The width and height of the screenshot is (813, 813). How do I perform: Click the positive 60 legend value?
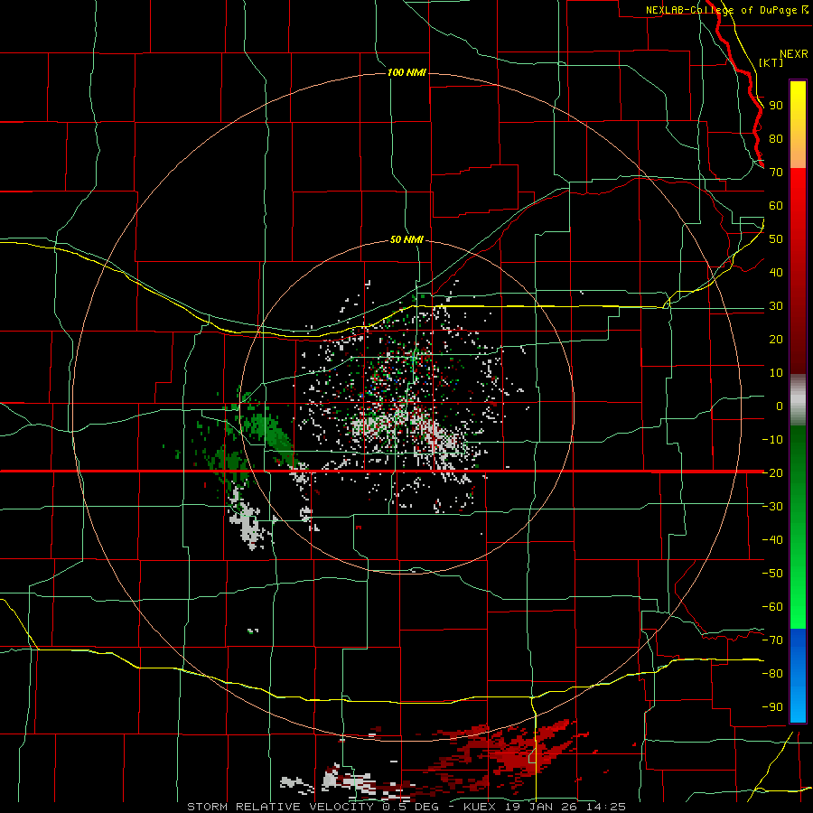click(776, 205)
